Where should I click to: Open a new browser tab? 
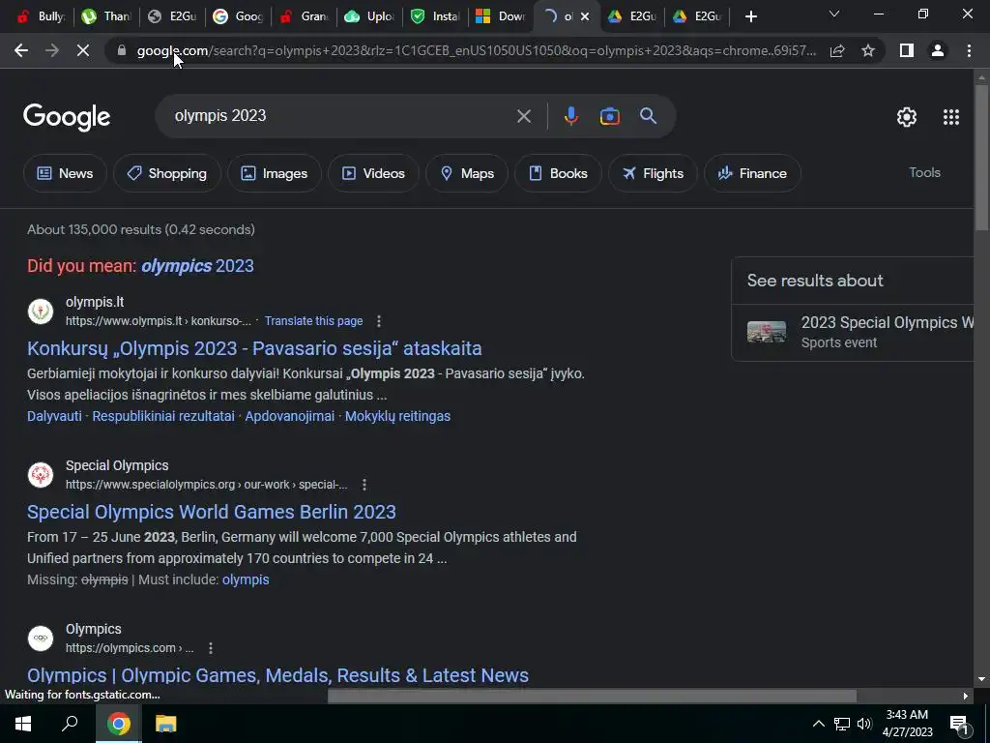click(750, 16)
